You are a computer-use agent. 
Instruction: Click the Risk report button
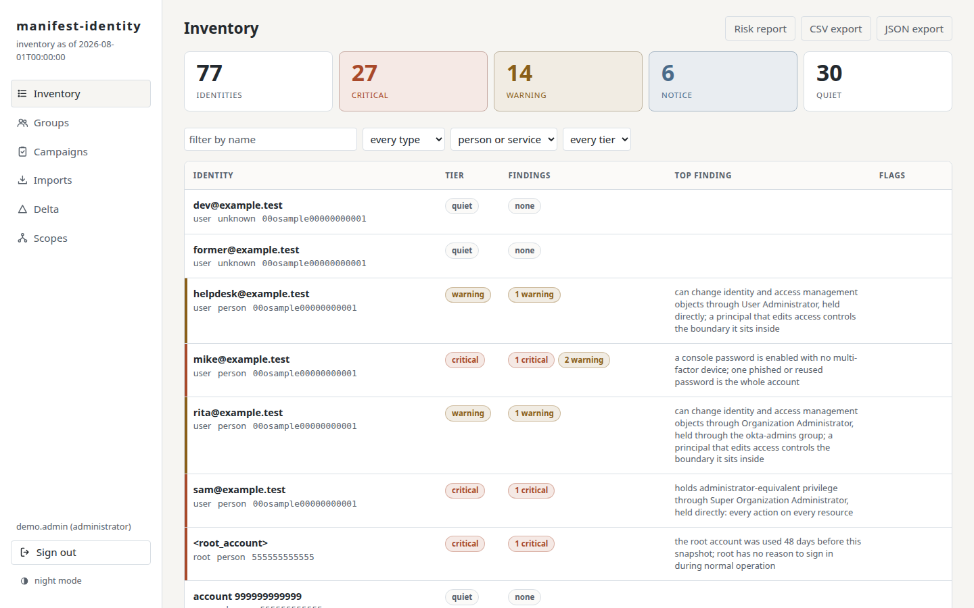760,28
